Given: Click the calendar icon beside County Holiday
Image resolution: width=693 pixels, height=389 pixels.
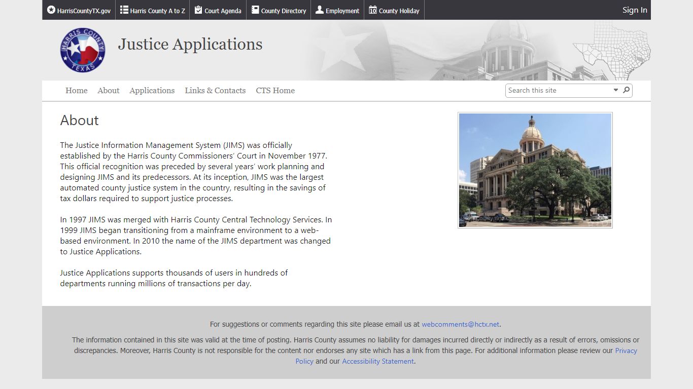Looking at the screenshot, I should pyautogui.click(x=373, y=10).
